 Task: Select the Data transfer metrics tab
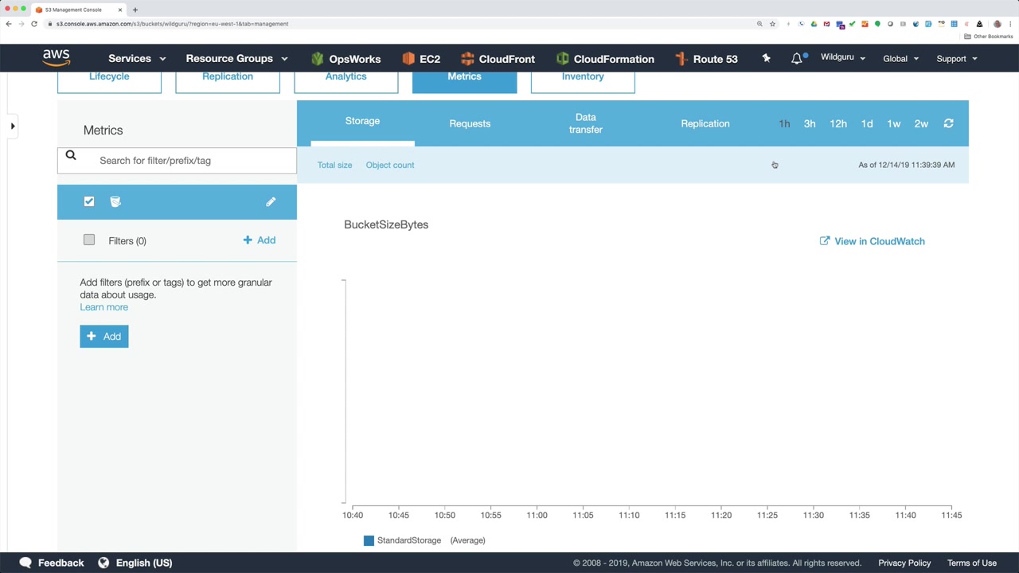coord(586,123)
